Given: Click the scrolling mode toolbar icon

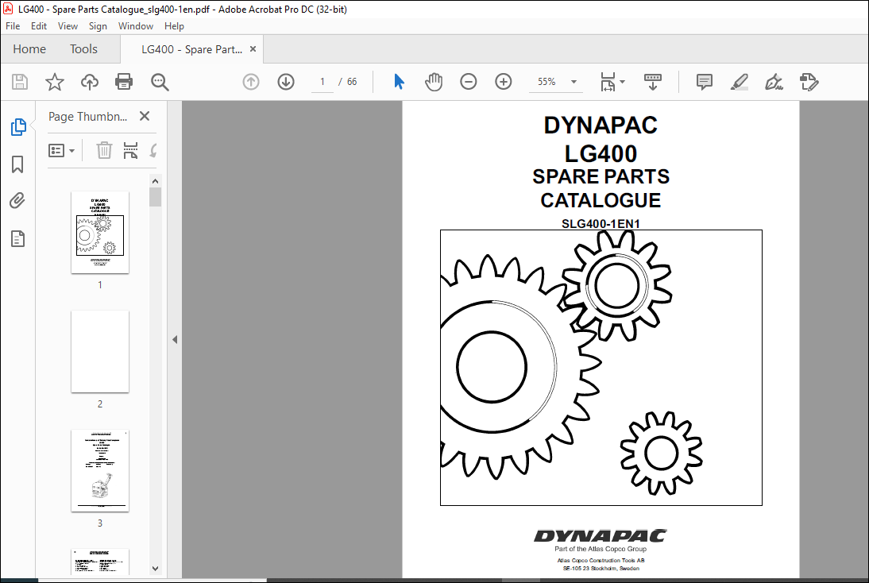Looking at the screenshot, I should pyautogui.click(x=652, y=82).
